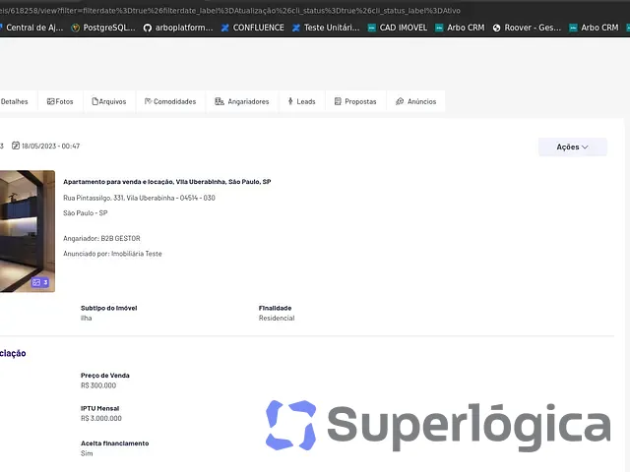Open the CONFLUENCE bookmark

253,28
